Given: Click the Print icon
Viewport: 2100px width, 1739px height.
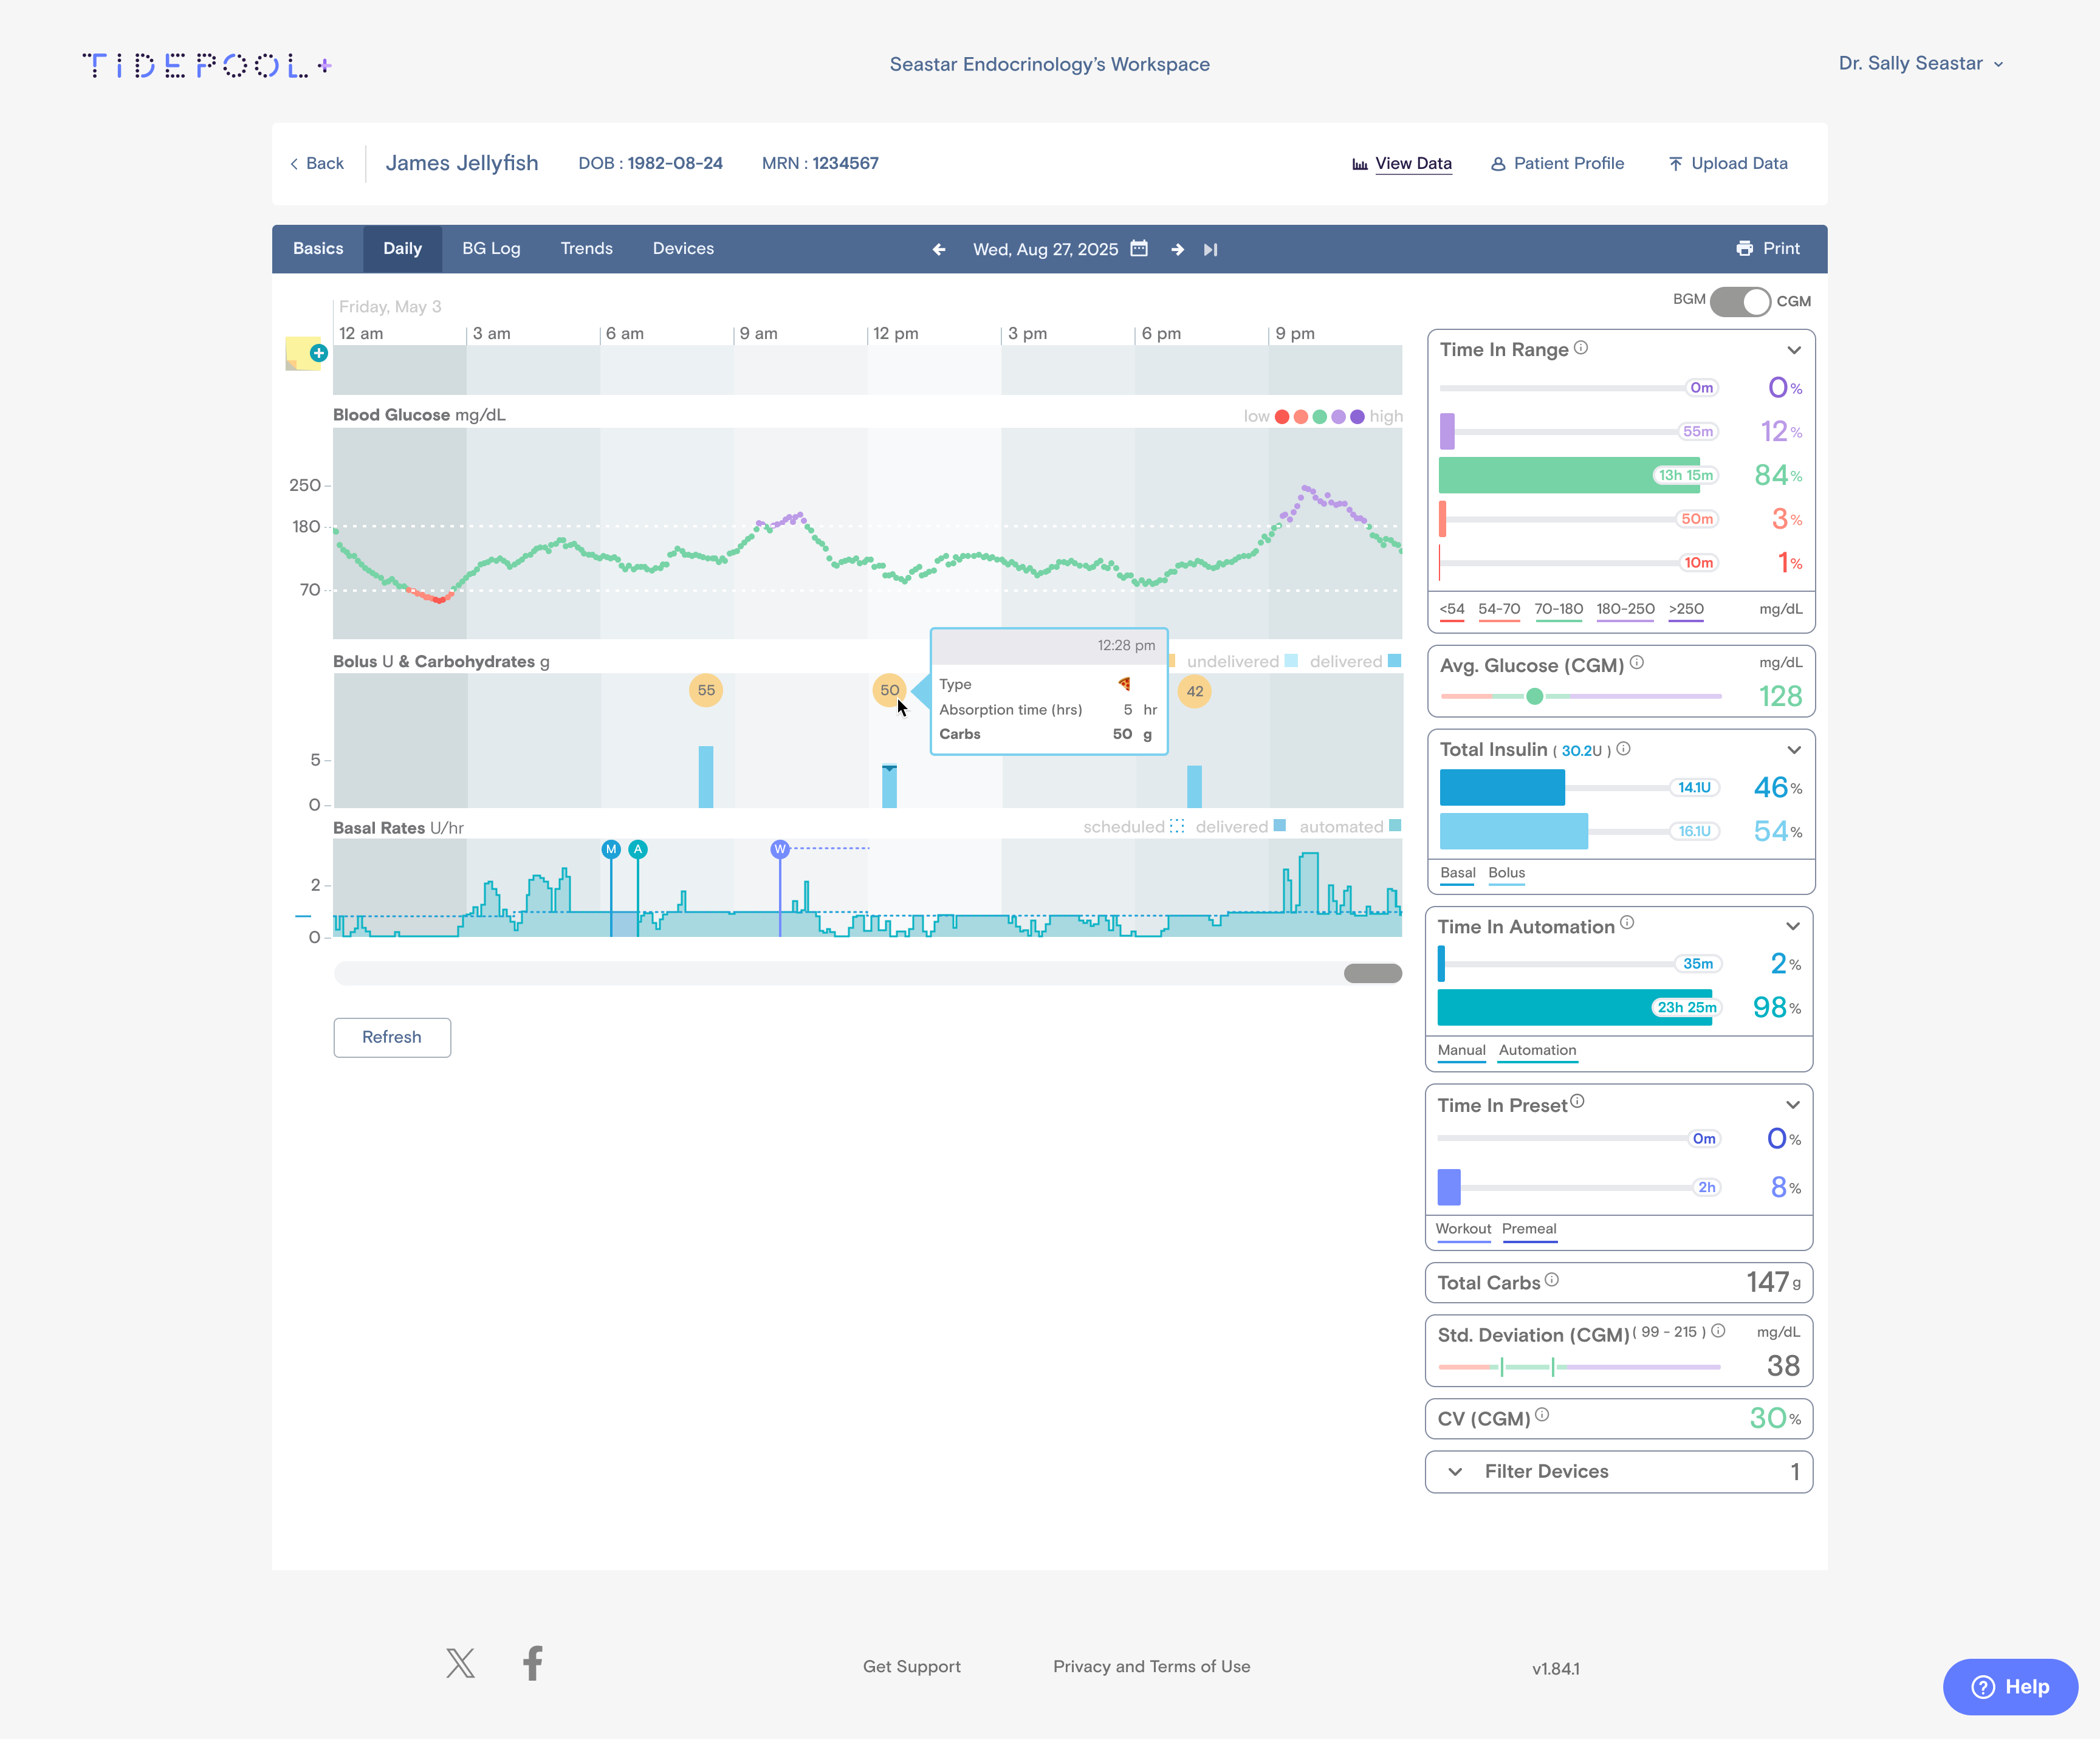Looking at the screenshot, I should 1744,248.
